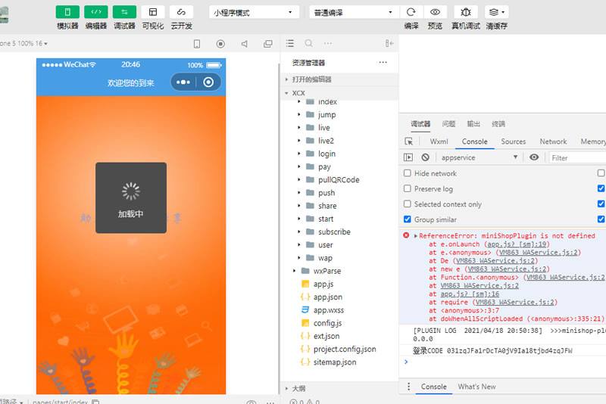Click the 调试器 debugger toggle icon
Viewport: 606px width, 404px height.
124,12
